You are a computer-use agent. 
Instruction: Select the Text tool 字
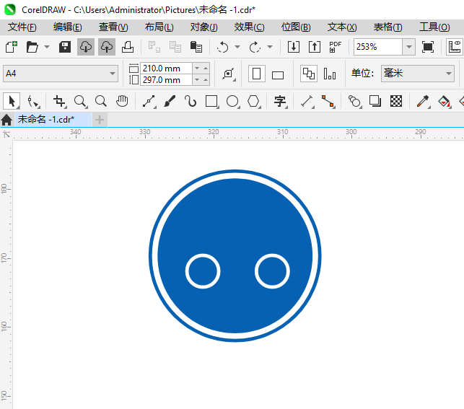coord(280,101)
